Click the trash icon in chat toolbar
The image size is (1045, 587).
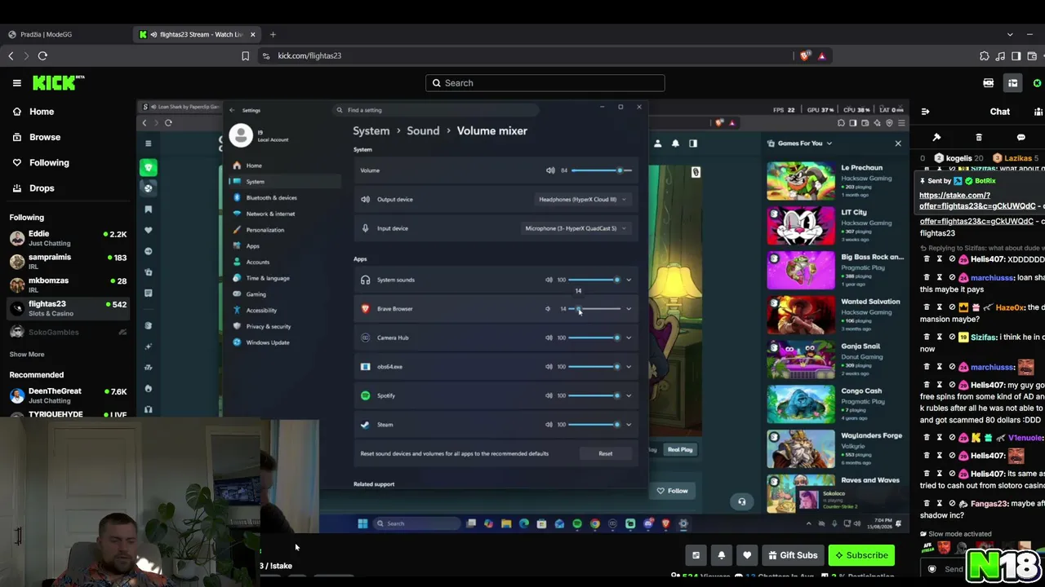click(979, 138)
